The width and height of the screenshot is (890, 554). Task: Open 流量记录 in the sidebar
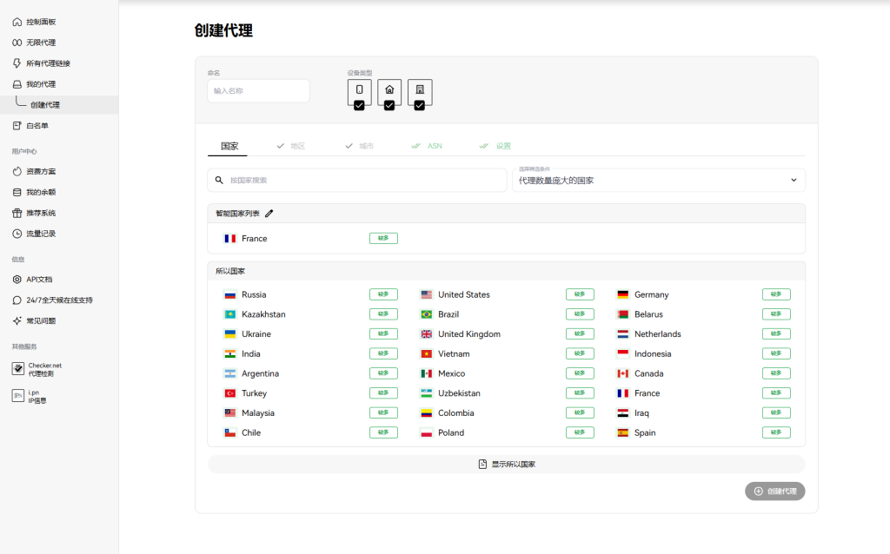40,234
